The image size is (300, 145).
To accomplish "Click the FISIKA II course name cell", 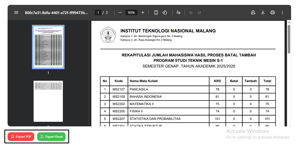I will pyautogui.click(x=169, y=111).
